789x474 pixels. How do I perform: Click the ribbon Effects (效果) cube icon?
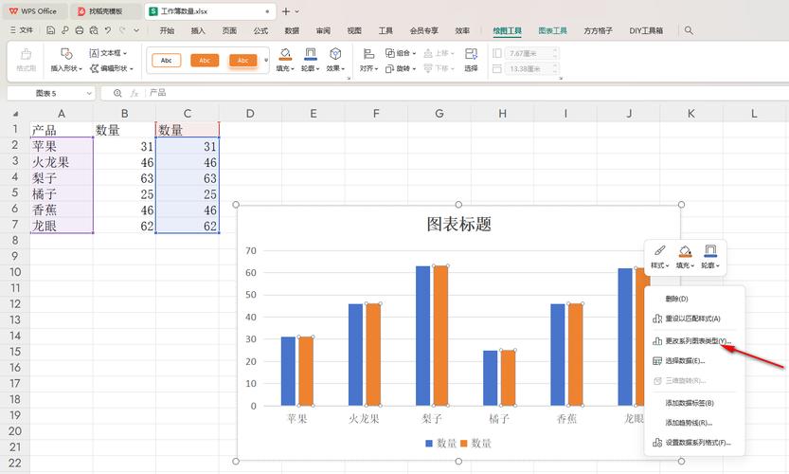pyautogui.click(x=335, y=53)
